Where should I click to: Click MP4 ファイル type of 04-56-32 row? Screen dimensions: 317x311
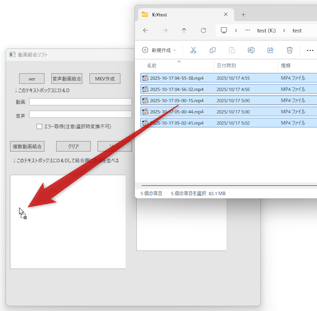click(293, 89)
